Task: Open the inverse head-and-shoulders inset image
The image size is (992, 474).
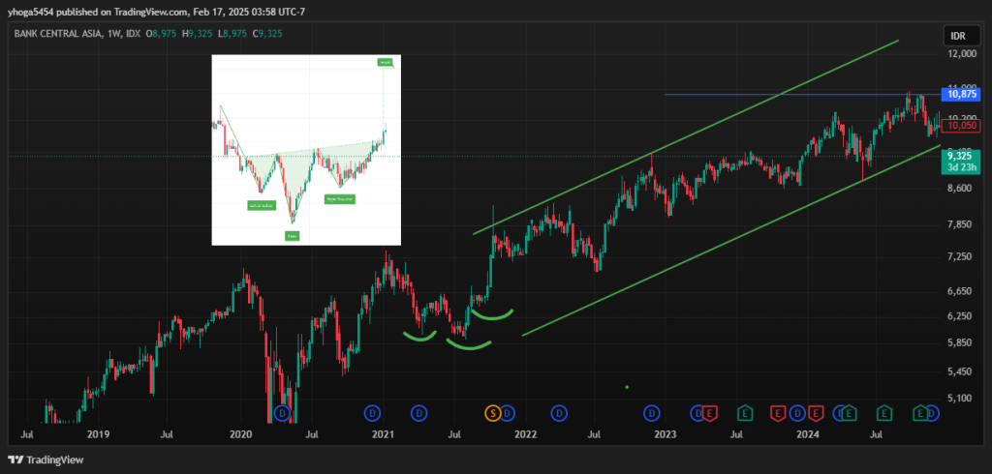Action: pyautogui.click(x=306, y=150)
